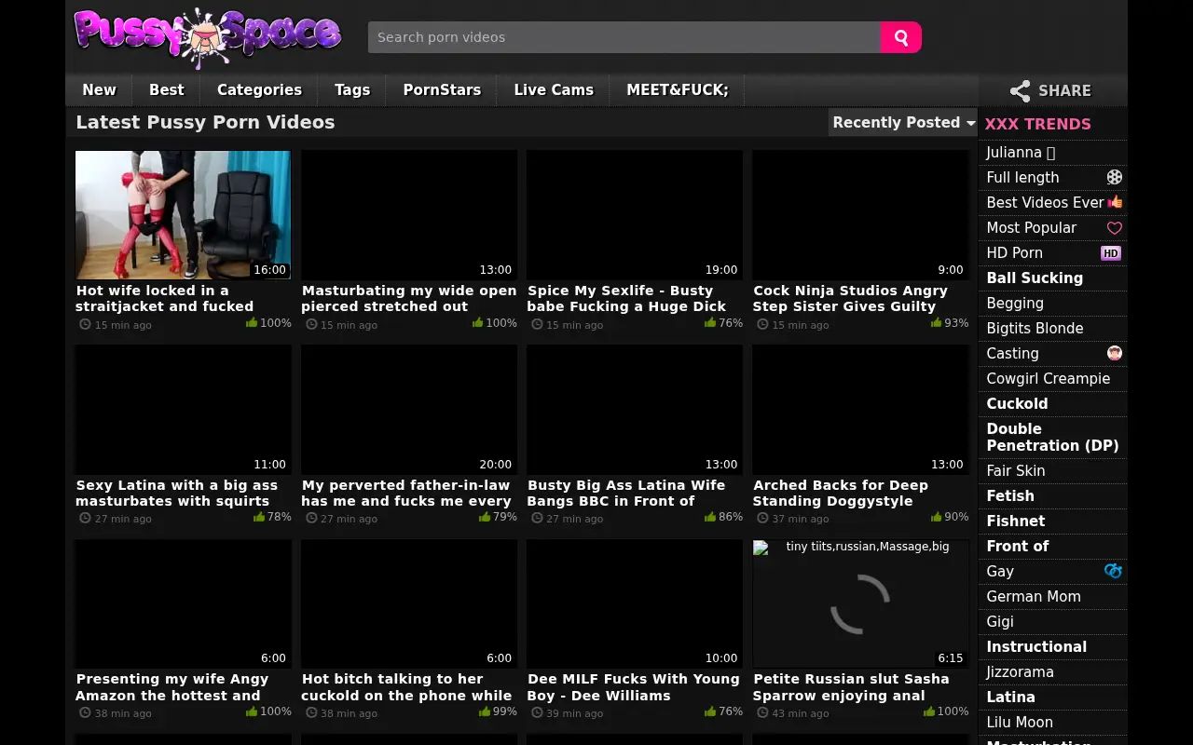
Task: Open the Categories menu
Action: pyautogui.click(x=259, y=90)
